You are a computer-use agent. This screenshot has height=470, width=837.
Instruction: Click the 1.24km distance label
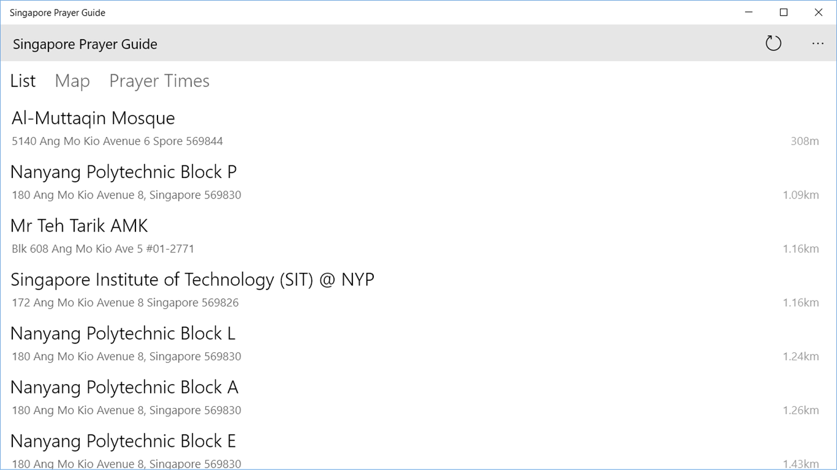[800, 356]
